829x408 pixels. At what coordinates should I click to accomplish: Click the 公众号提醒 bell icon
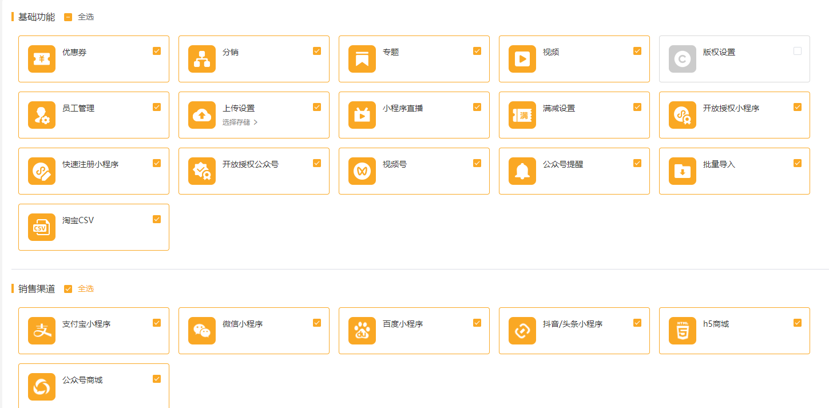[522, 171]
